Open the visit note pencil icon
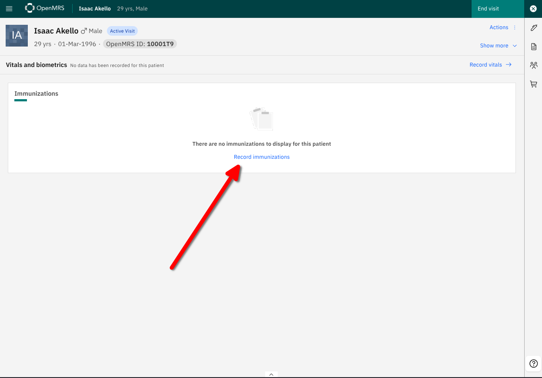The height and width of the screenshot is (378, 542). tap(534, 28)
